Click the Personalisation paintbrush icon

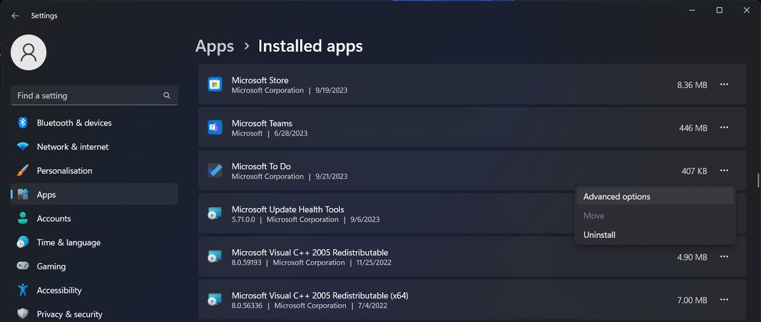click(23, 171)
